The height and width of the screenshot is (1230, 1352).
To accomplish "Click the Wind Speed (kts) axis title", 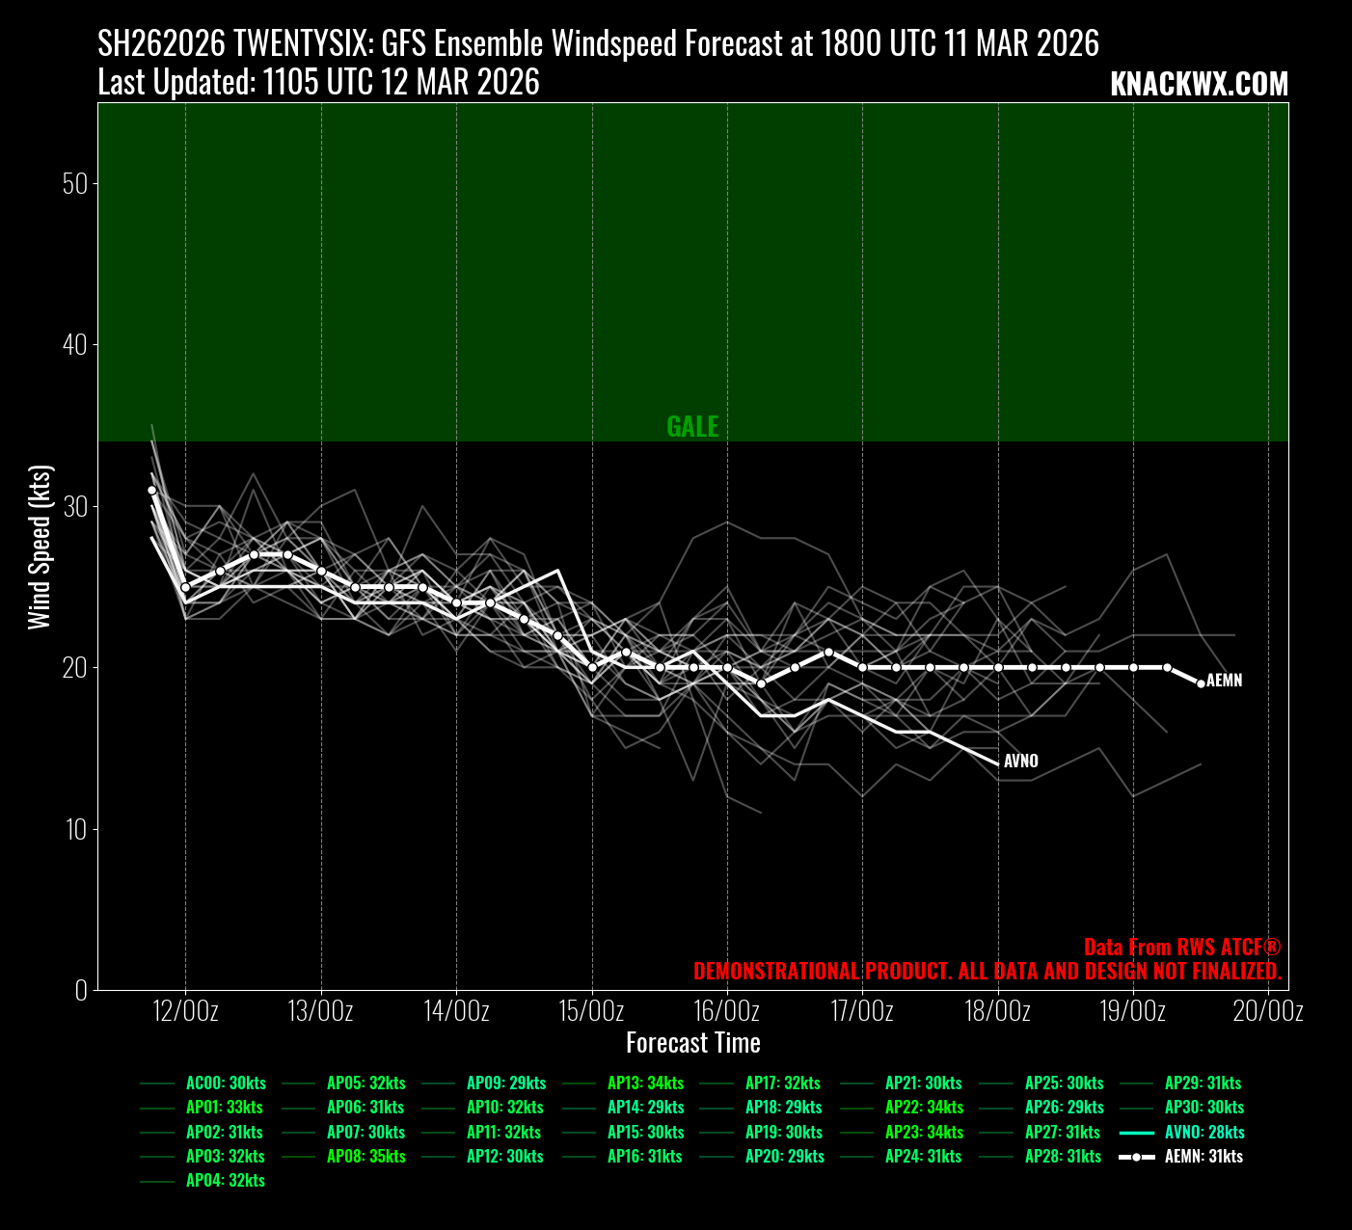I will pyautogui.click(x=39, y=547).
